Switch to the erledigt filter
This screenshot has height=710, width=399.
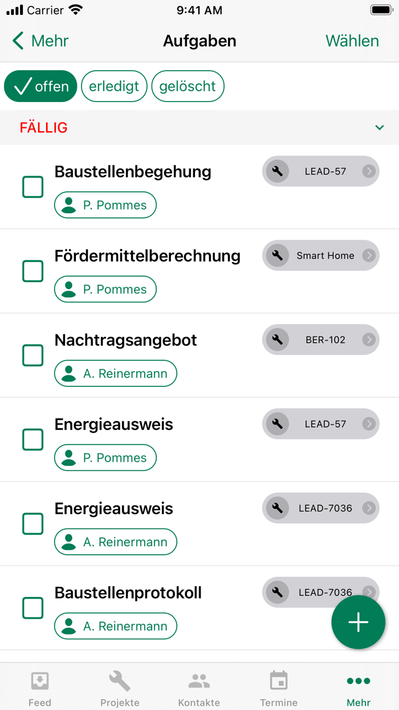click(114, 86)
